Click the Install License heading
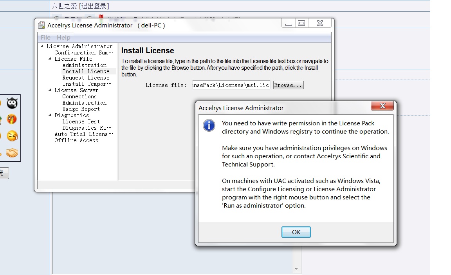This screenshot has width=451, height=275. click(148, 51)
